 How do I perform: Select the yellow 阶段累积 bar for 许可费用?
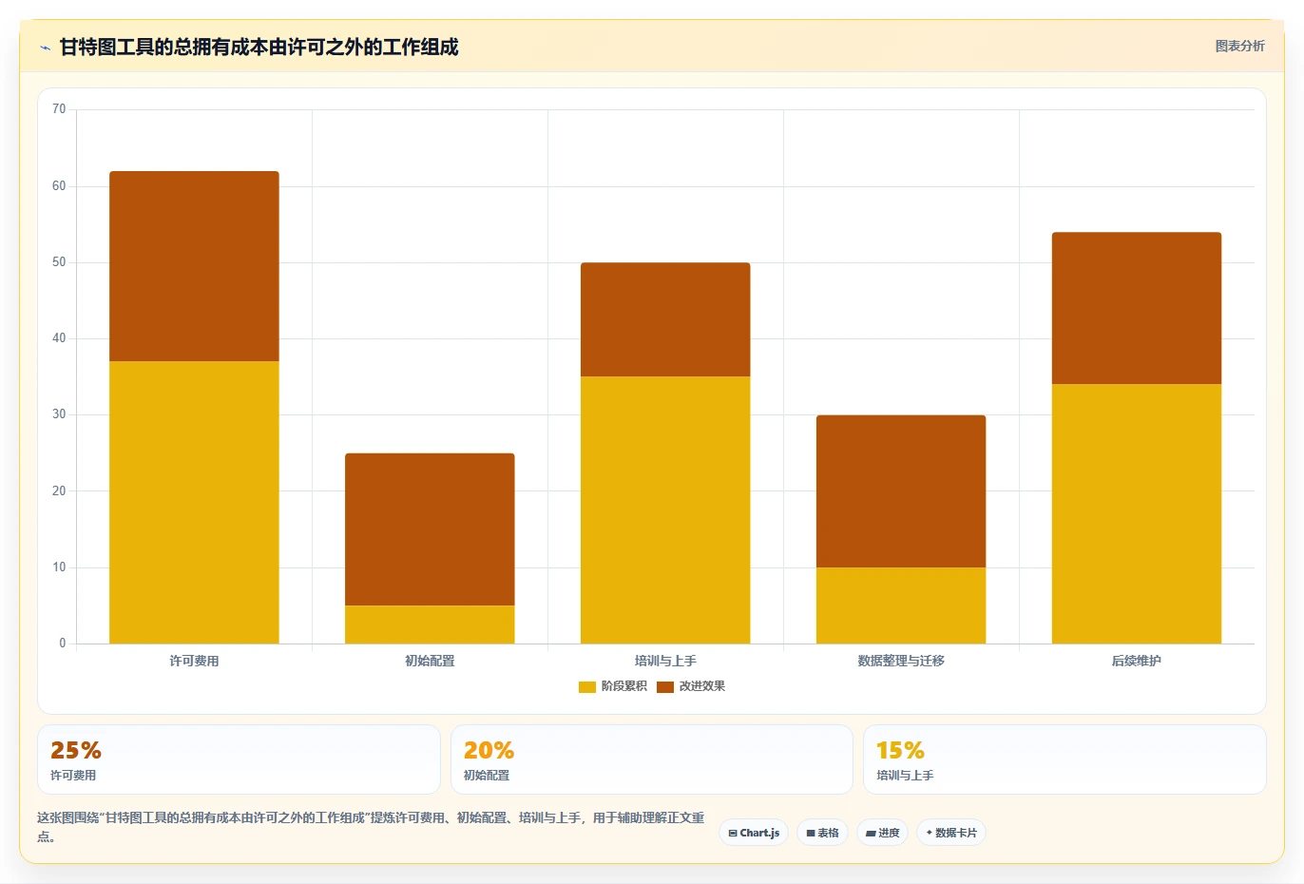[194, 502]
